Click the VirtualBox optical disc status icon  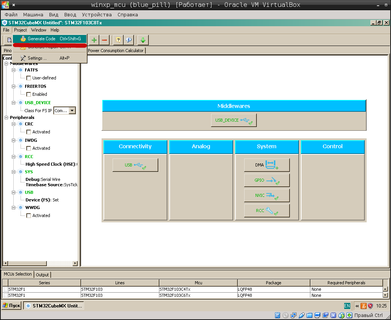(285, 315)
